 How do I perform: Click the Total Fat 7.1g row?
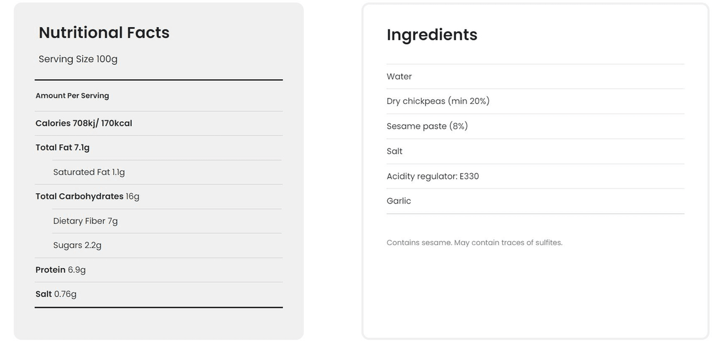coord(158,147)
